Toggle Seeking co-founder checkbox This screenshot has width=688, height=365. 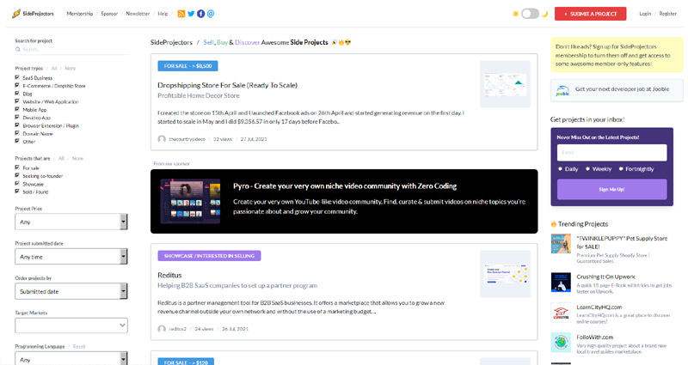tap(17, 175)
